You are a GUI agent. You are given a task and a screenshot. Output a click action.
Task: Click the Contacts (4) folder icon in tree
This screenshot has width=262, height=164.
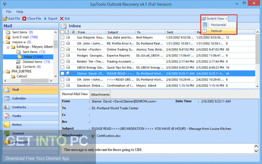tap(18, 66)
